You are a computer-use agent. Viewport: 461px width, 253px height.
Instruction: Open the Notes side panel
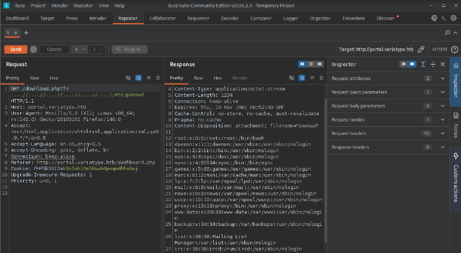[455, 124]
